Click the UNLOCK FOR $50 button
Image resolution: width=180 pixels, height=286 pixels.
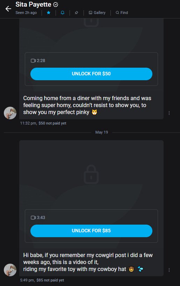(91, 74)
